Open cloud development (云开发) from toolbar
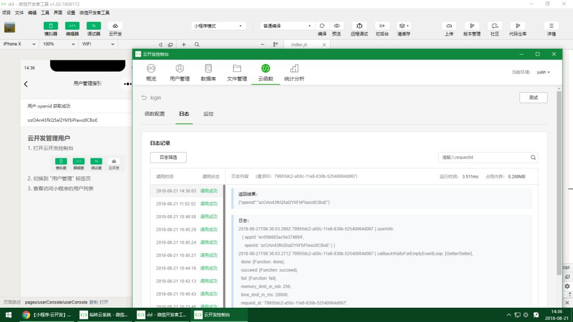Image resolution: width=573 pixels, height=322 pixels. 115,26
